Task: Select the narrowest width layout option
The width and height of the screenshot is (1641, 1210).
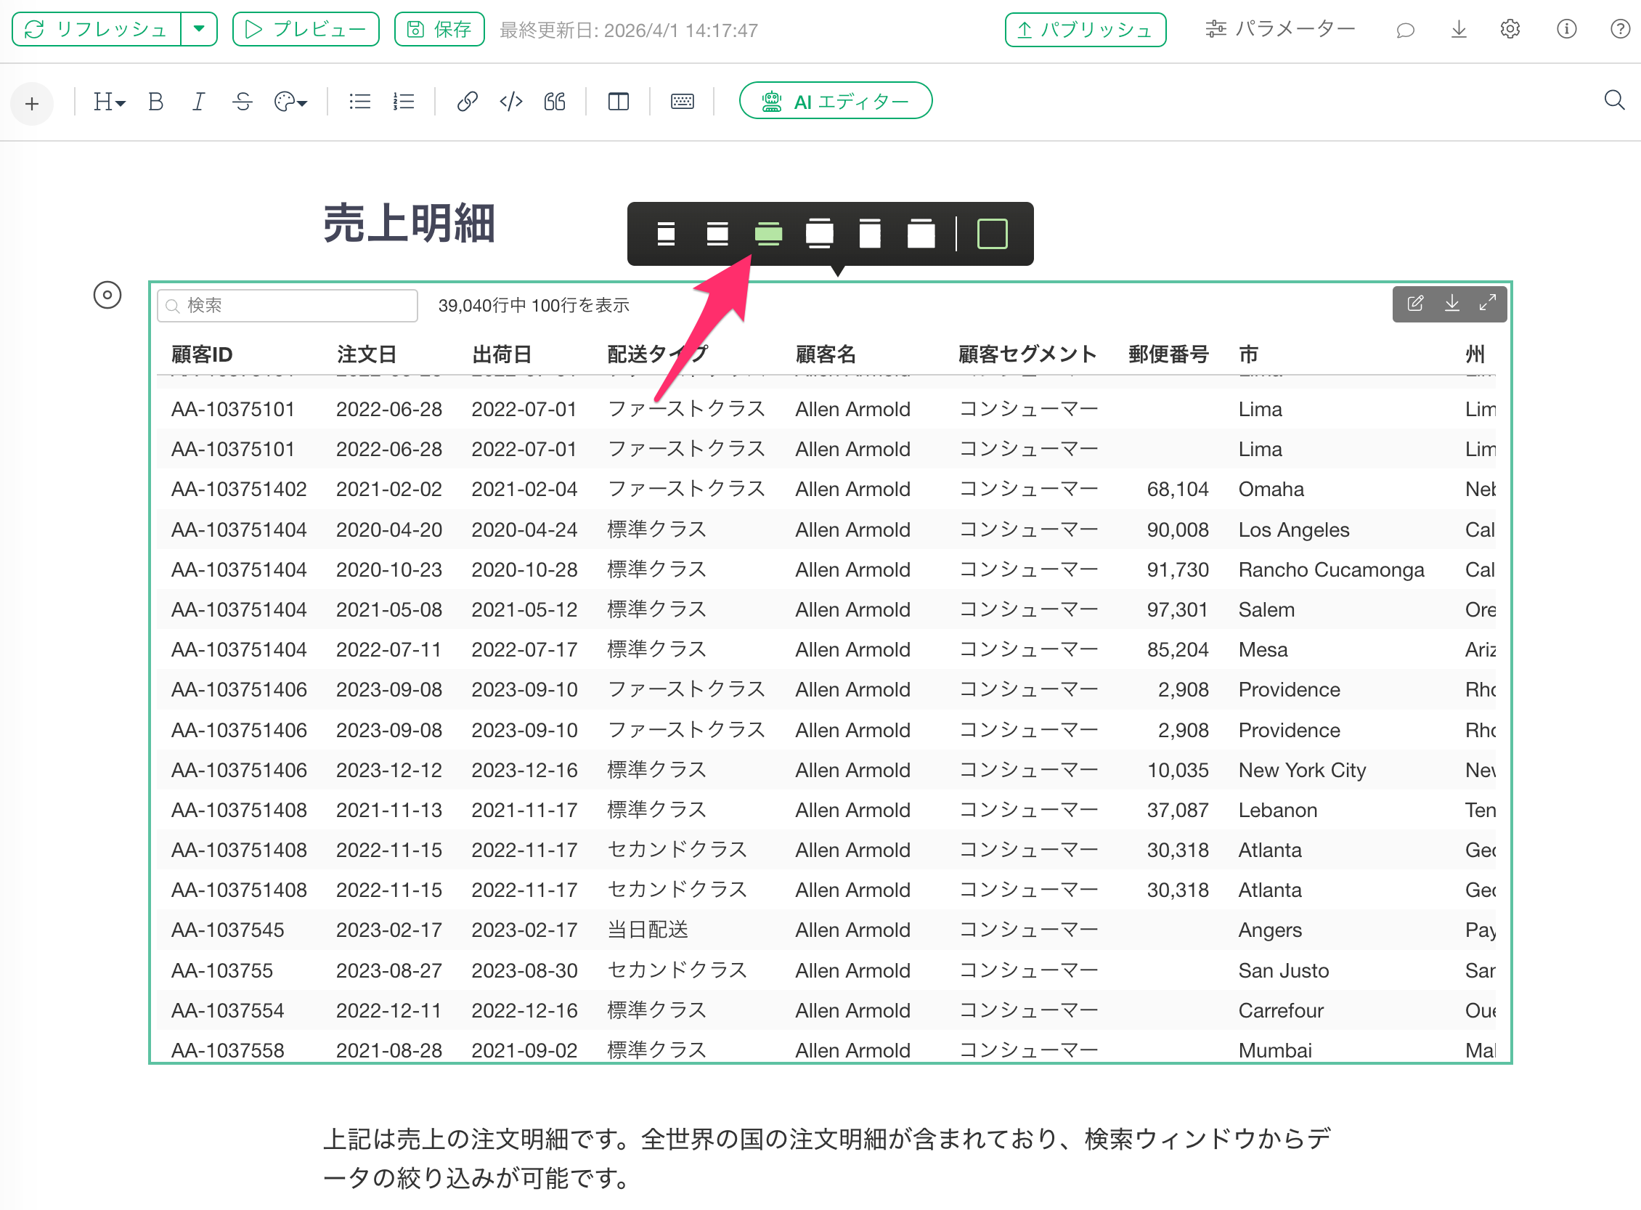Action: tap(666, 234)
